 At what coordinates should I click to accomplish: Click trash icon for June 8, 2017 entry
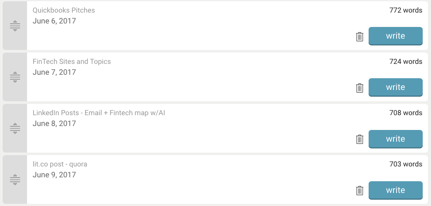359,139
